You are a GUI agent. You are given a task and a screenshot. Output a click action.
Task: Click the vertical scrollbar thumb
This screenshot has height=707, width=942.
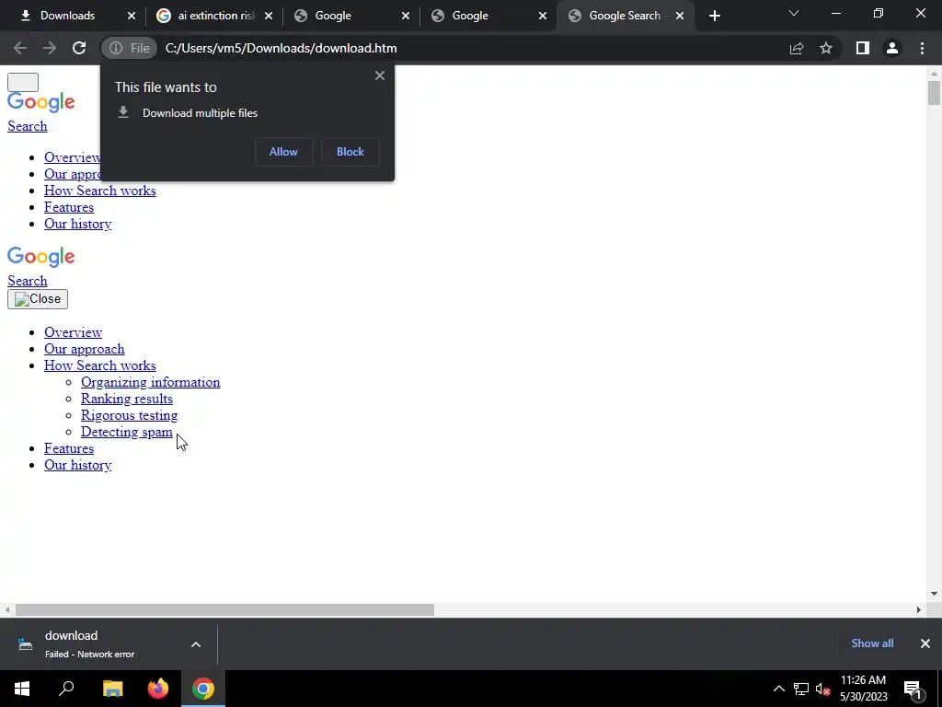point(934,93)
